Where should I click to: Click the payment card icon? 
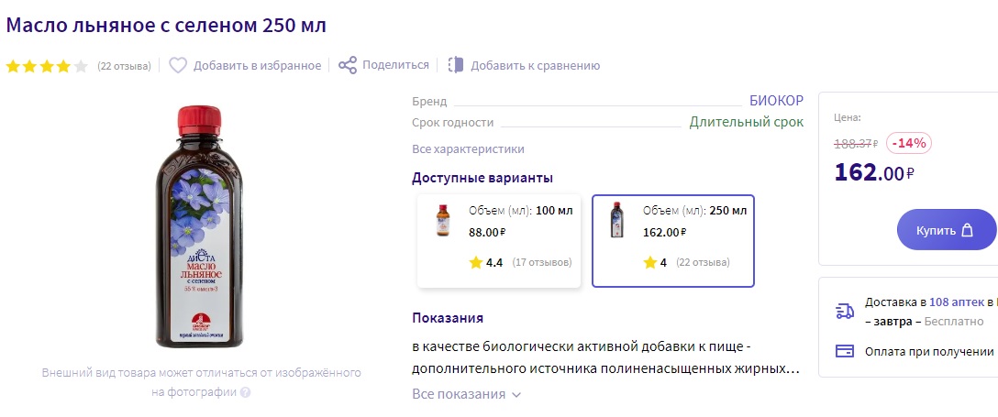(845, 351)
